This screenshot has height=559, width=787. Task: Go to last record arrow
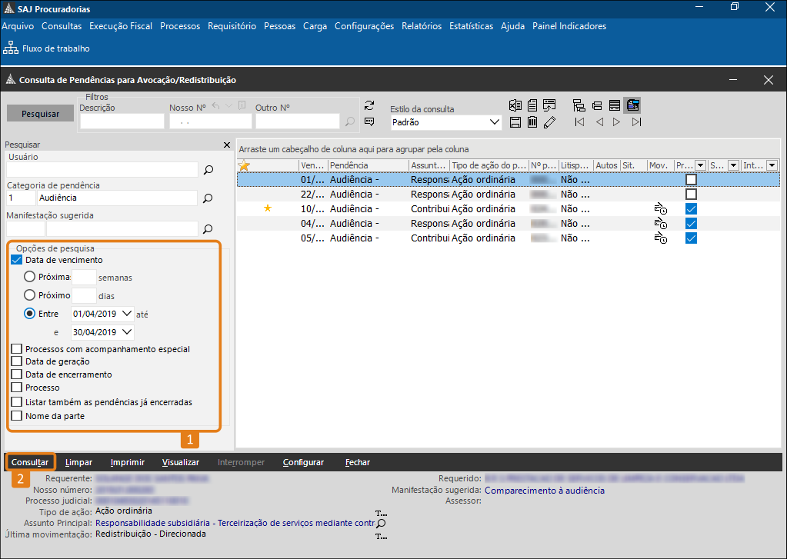(x=636, y=121)
